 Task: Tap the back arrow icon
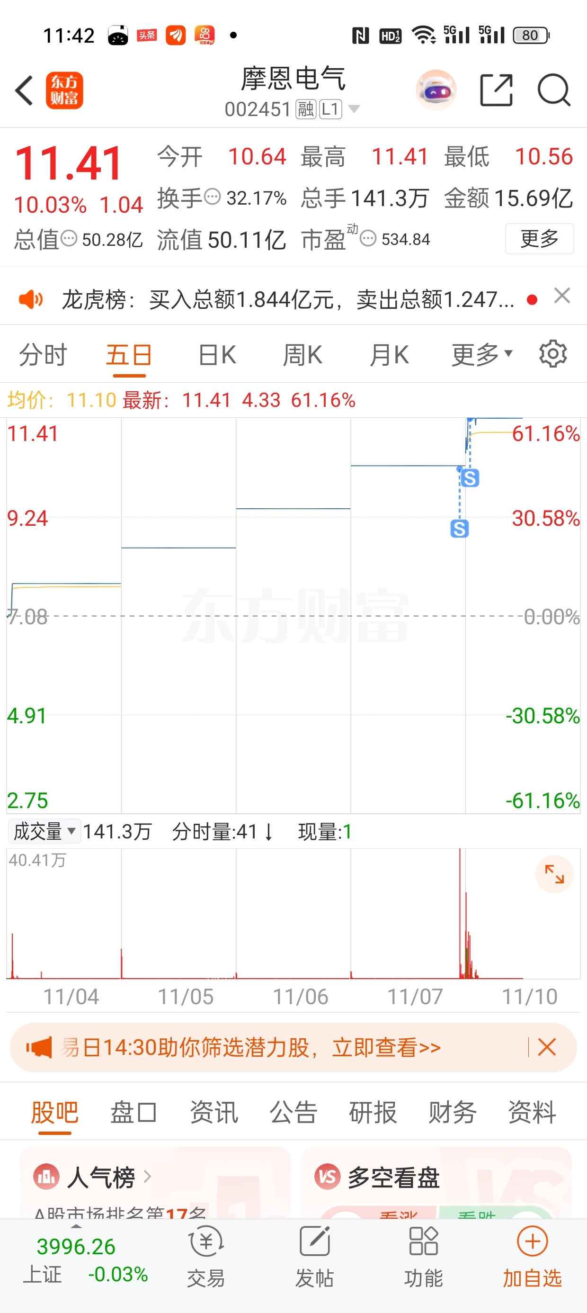tap(24, 91)
